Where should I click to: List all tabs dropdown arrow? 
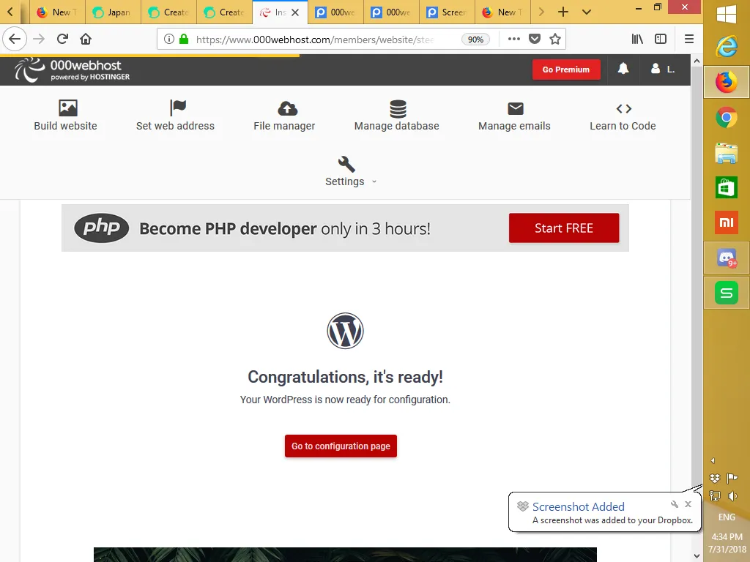tap(587, 12)
